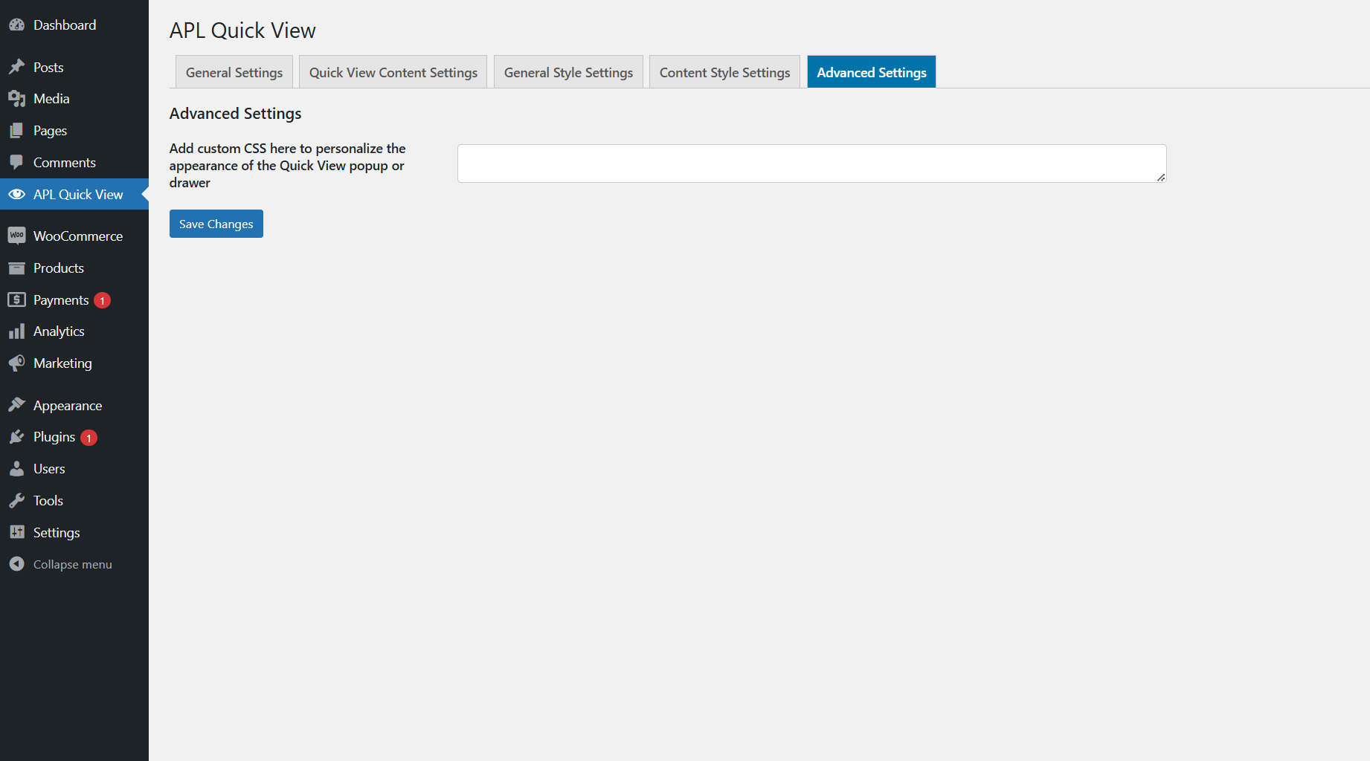This screenshot has height=761, width=1370.
Task: Click the Media library icon
Action: 16,99
